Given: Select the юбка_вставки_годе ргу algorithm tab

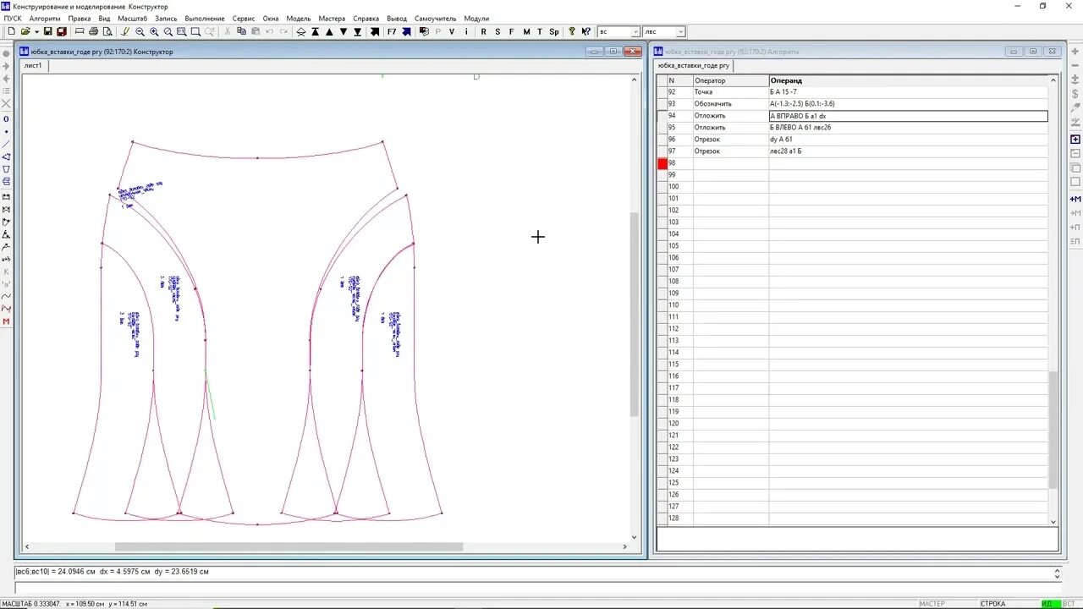Looking at the screenshot, I should (x=694, y=65).
